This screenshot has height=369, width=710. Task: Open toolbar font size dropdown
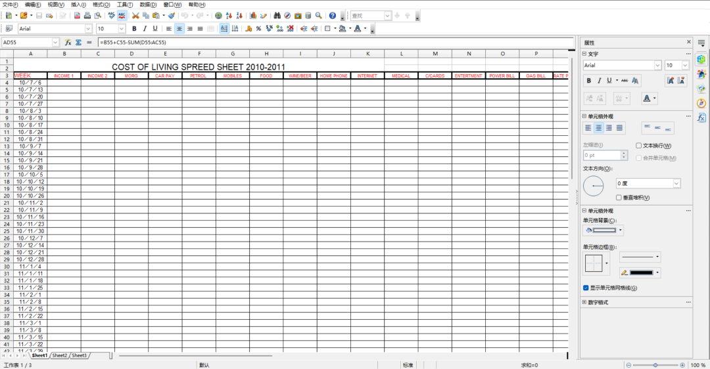122,28
